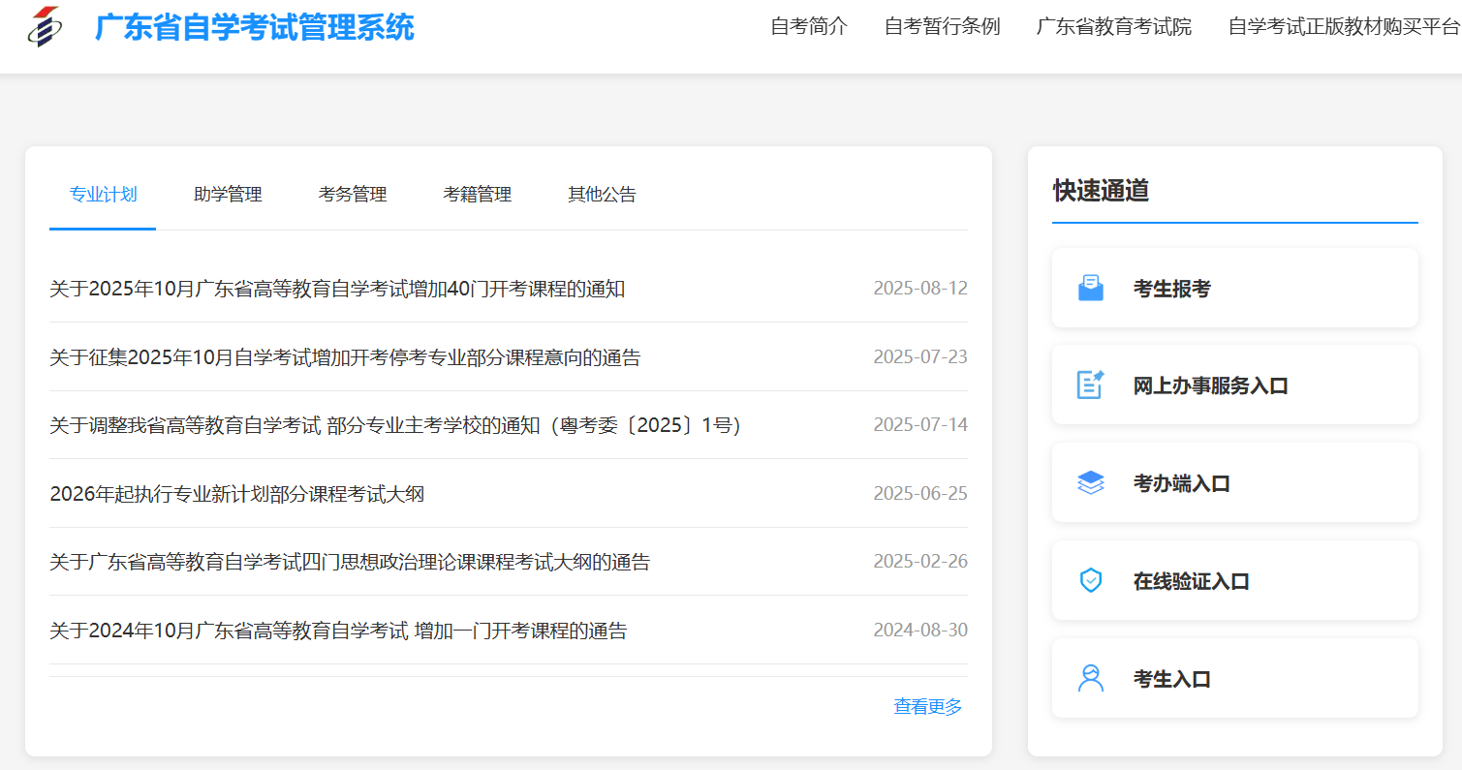
Task: Click the 查看更多 link
Action: point(926,707)
